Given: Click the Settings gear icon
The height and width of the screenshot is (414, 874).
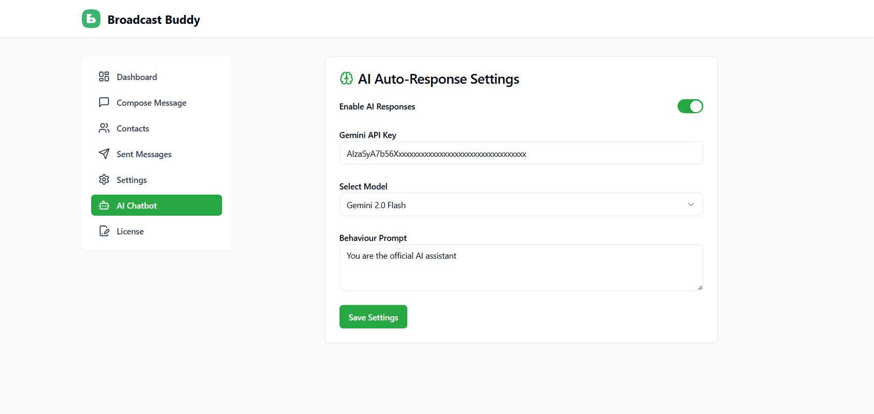Looking at the screenshot, I should [x=104, y=180].
